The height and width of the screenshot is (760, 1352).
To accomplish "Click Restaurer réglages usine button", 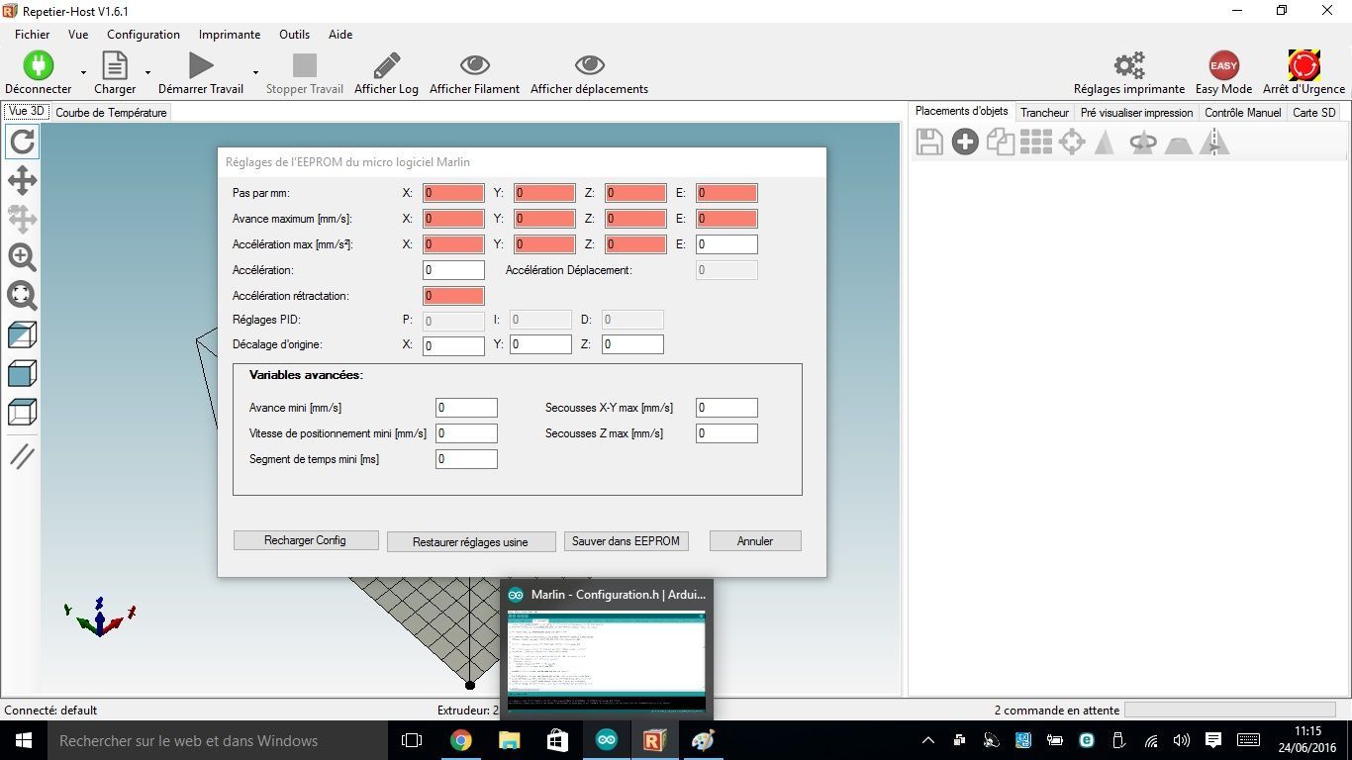I will coord(470,541).
